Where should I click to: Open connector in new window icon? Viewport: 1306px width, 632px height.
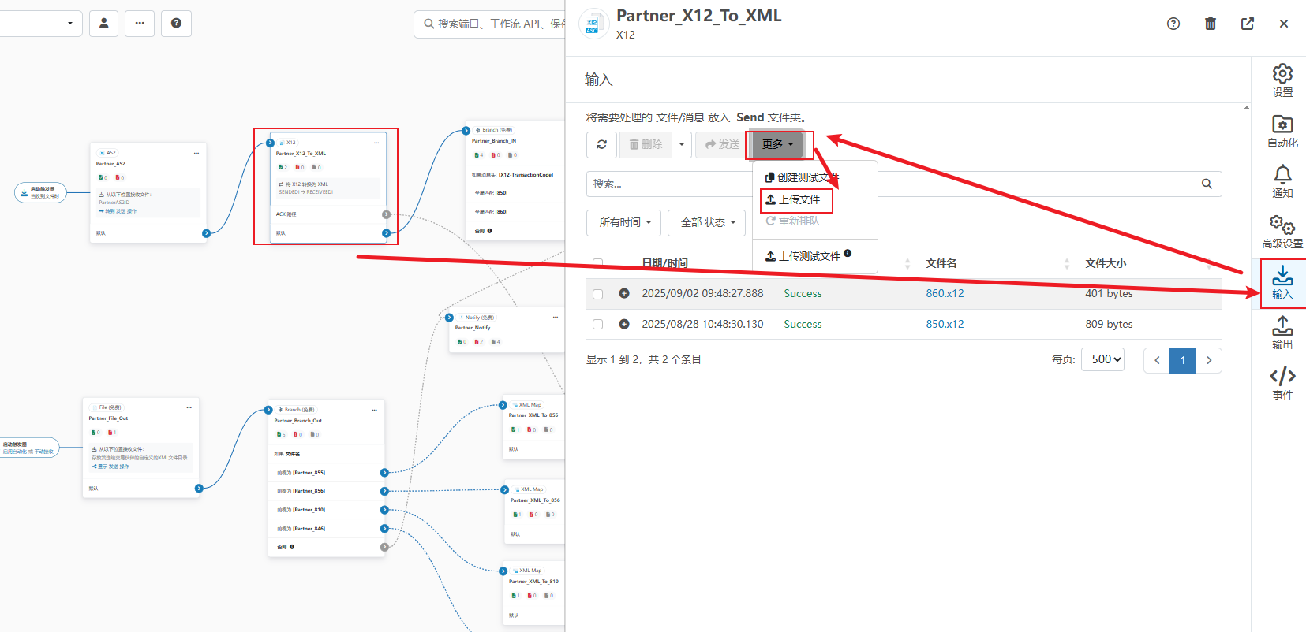[x=1247, y=24]
